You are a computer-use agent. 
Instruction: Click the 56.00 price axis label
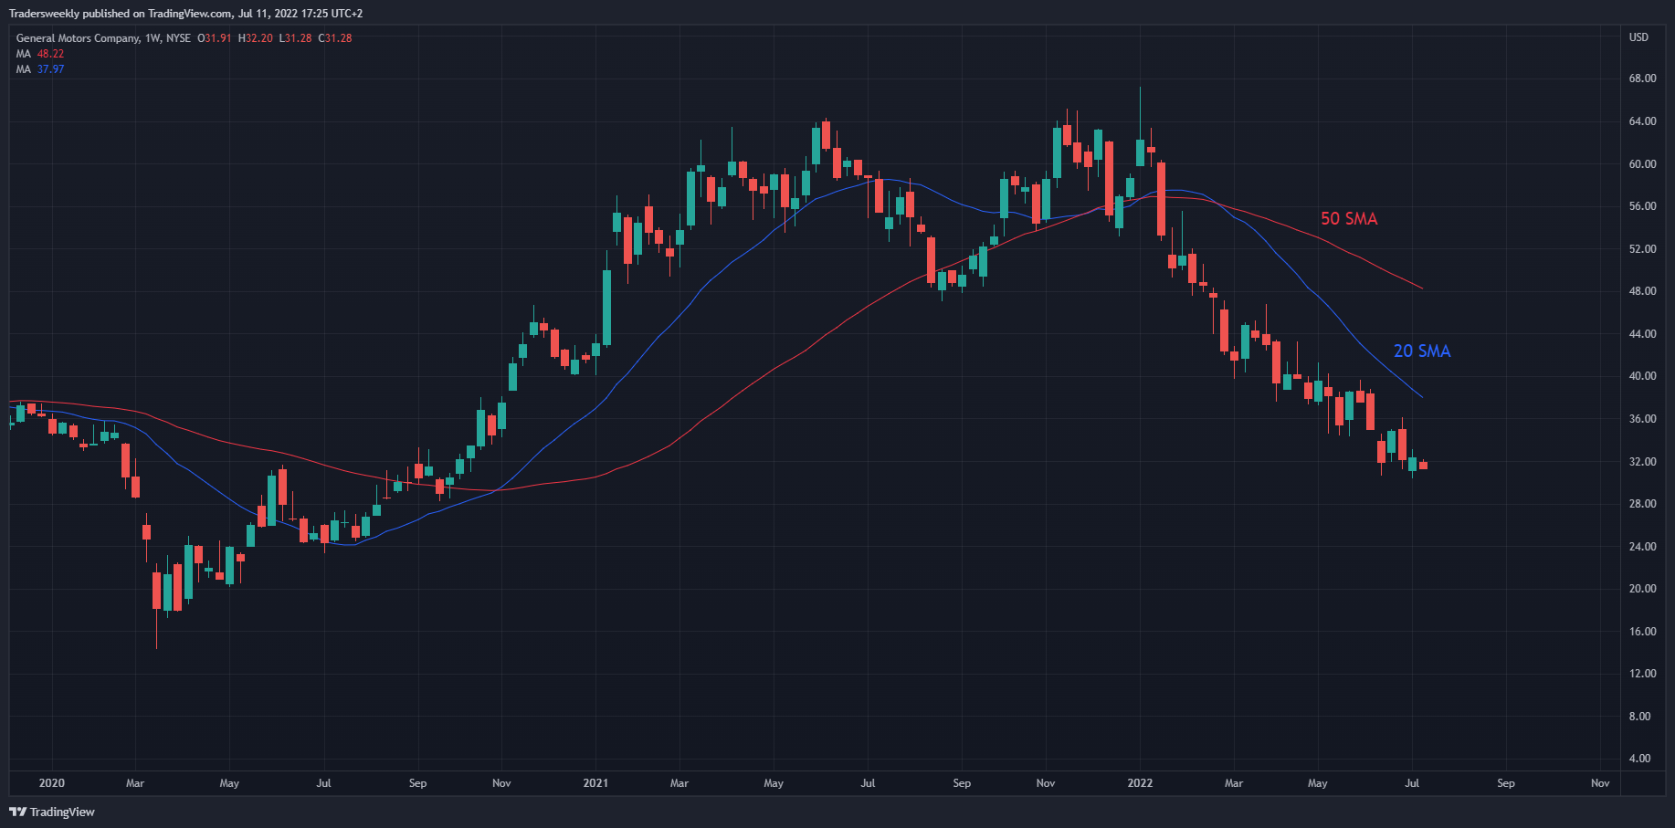(1642, 206)
